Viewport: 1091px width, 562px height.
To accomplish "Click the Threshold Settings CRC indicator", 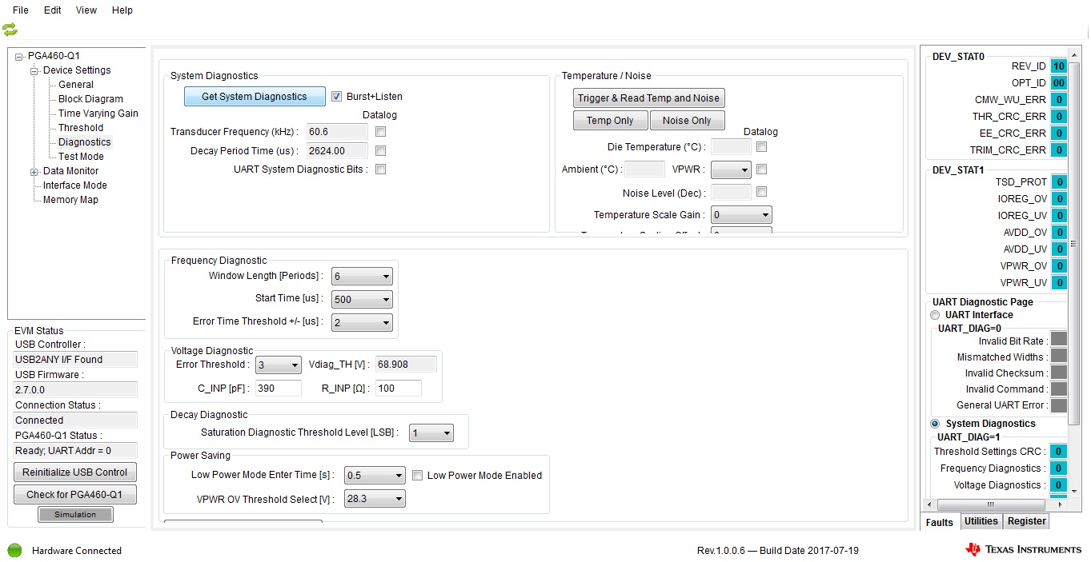I will (x=1059, y=452).
